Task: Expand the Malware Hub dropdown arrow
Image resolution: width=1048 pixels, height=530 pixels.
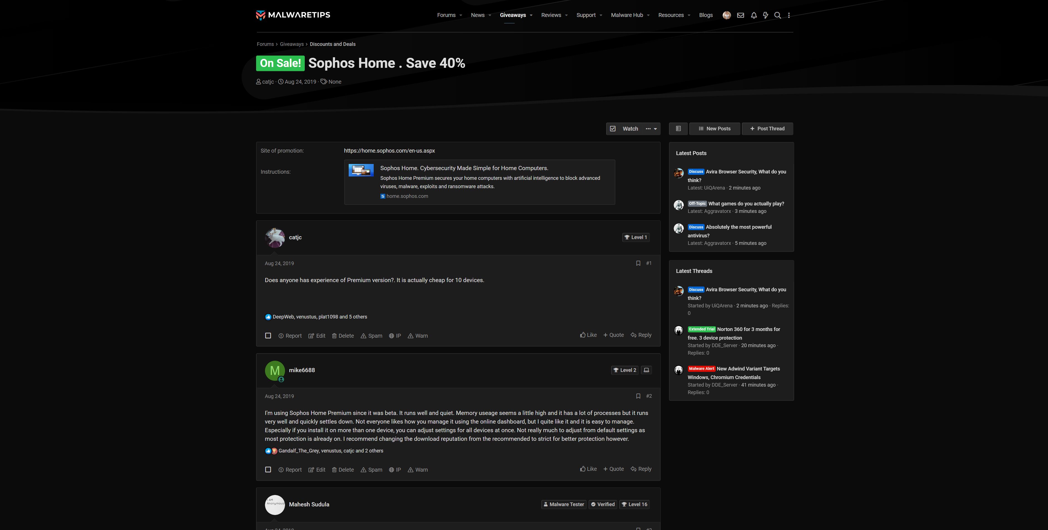Action: coord(648,16)
